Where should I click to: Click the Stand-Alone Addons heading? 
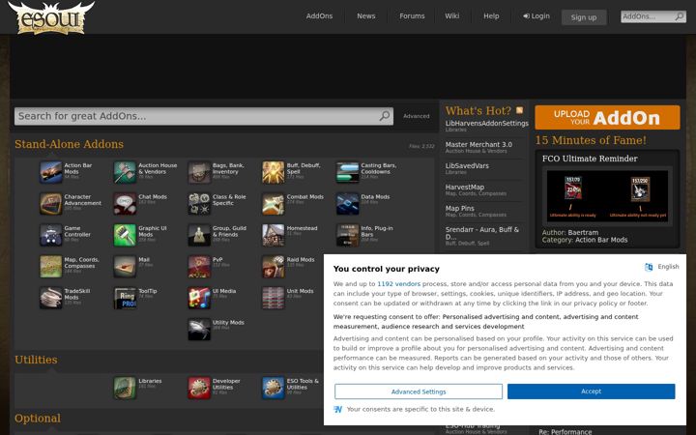(x=70, y=144)
